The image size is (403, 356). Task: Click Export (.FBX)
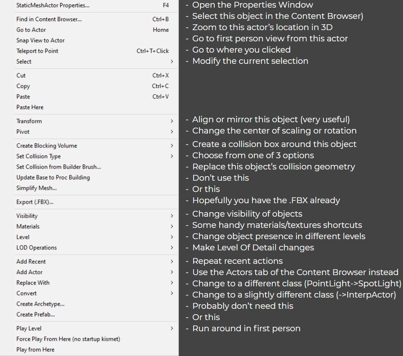(x=35, y=201)
